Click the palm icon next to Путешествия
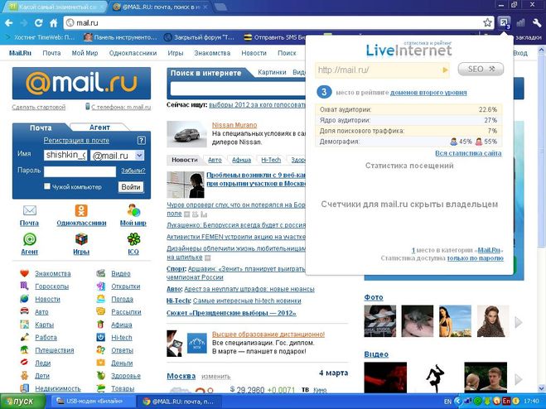 tap(24, 350)
